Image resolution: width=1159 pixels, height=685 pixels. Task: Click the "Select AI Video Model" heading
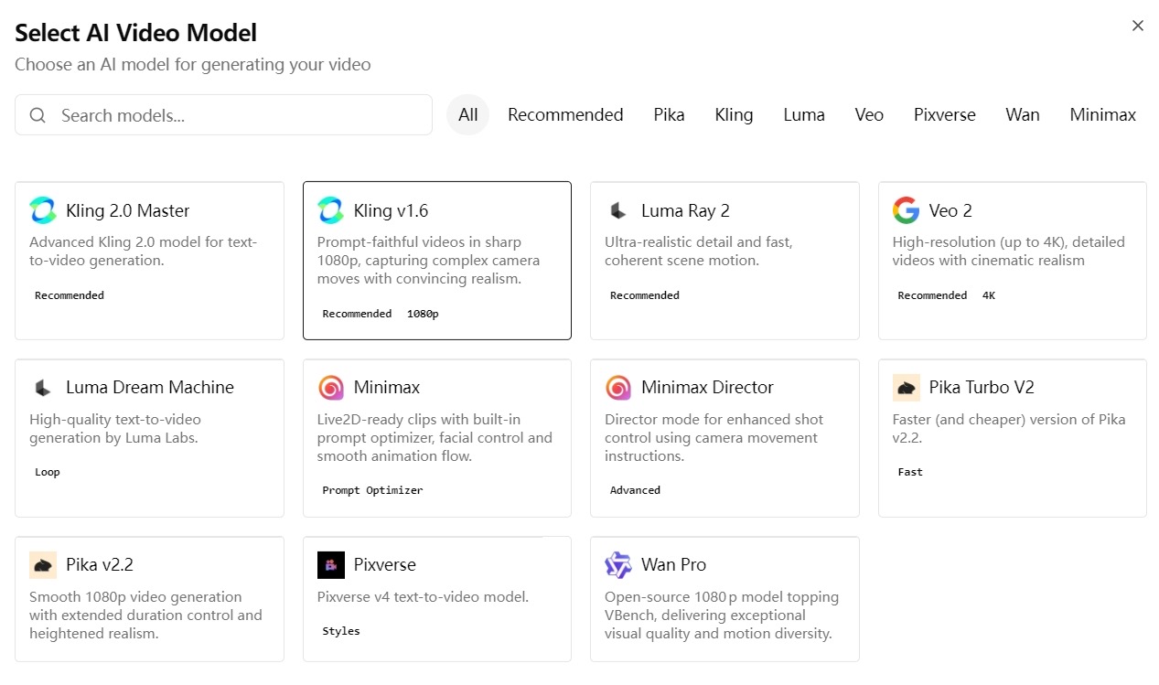[135, 33]
